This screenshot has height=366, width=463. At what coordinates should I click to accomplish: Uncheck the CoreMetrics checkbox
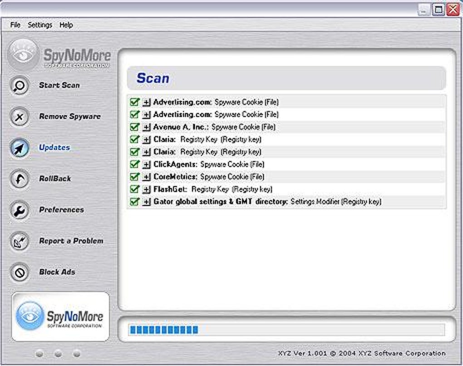point(134,177)
